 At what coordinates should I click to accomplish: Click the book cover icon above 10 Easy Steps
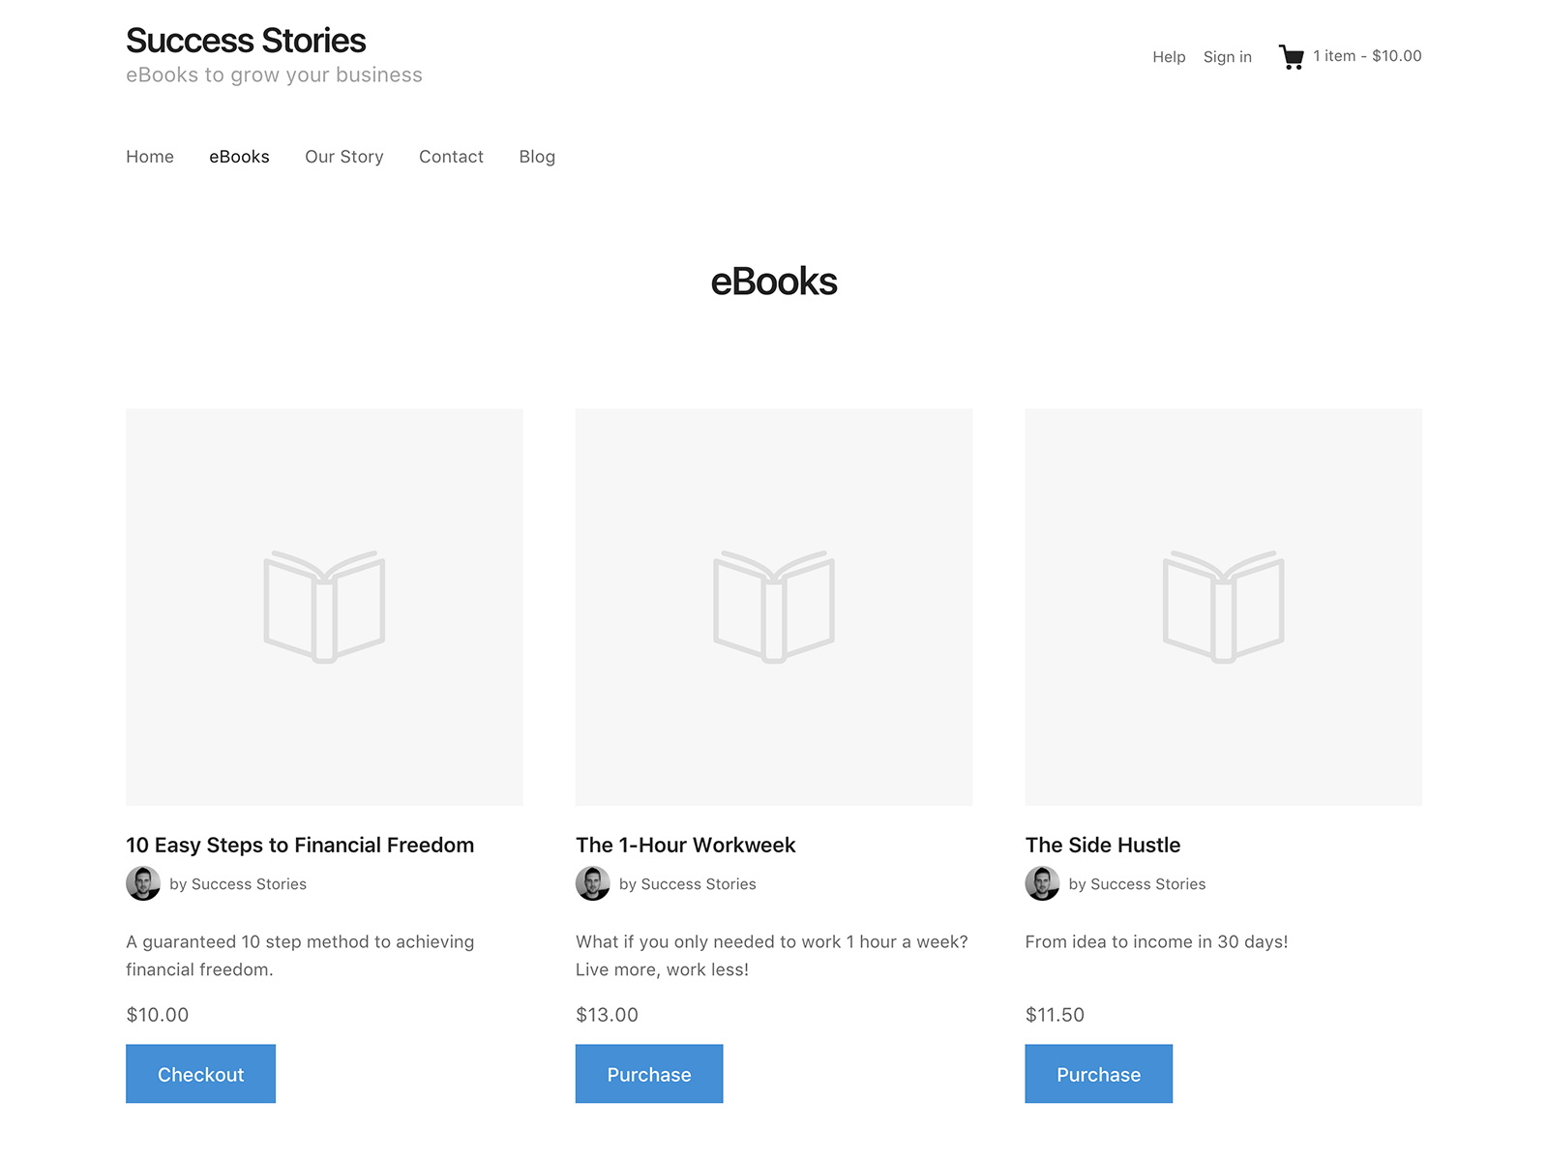pyautogui.click(x=324, y=606)
